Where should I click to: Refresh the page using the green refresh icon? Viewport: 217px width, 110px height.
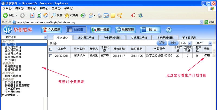39,15
